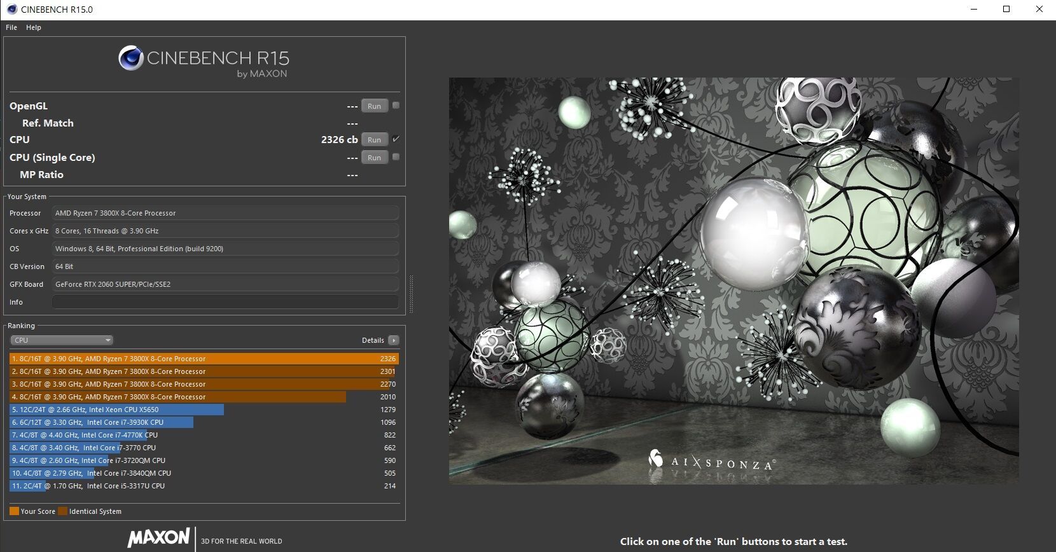Screen dimensions: 1056x552
Task: Enable the OpenGL test checkbox
Action: point(396,106)
